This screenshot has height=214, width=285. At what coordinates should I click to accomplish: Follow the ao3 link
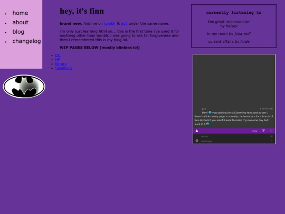click(124, 23)
